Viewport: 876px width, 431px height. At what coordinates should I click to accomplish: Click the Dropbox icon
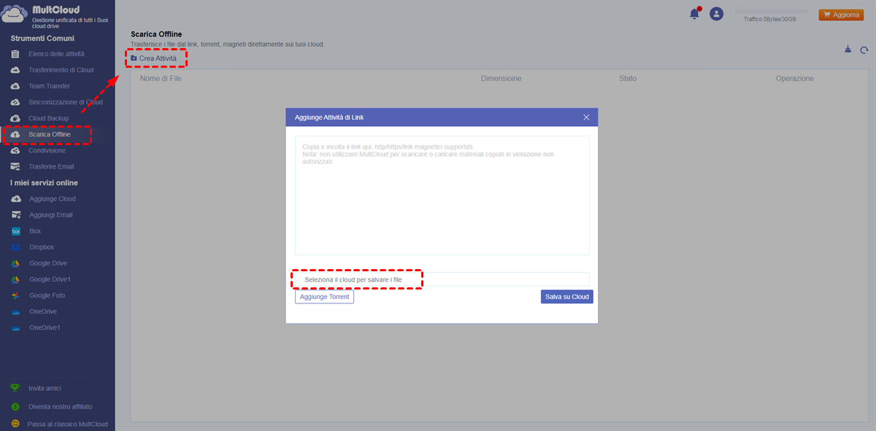pyautogui.click(x=15, y=247)
